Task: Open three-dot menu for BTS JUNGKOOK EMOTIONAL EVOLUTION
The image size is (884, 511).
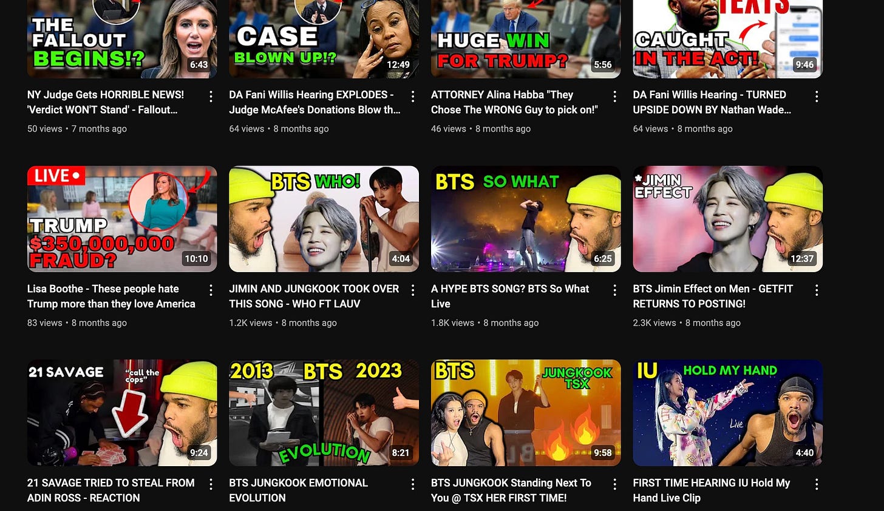Action: click(413, 484)
